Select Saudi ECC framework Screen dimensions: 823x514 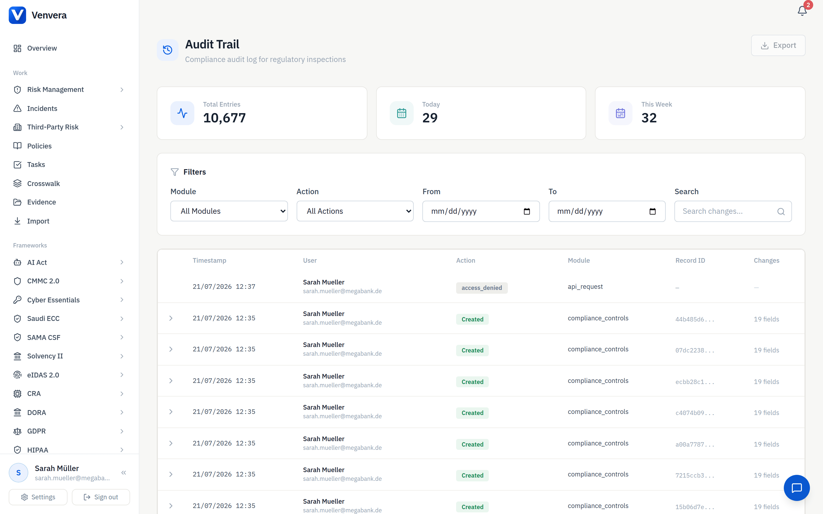(69, 318)
